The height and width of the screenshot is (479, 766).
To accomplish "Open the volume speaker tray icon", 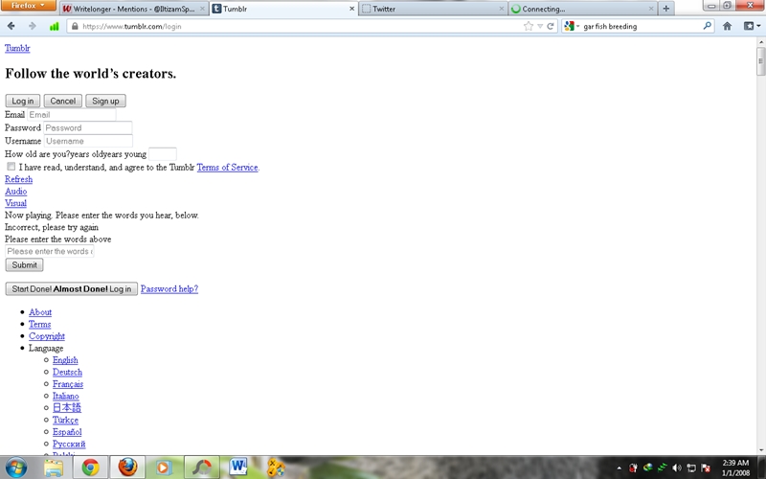I will tap(677, 468).
